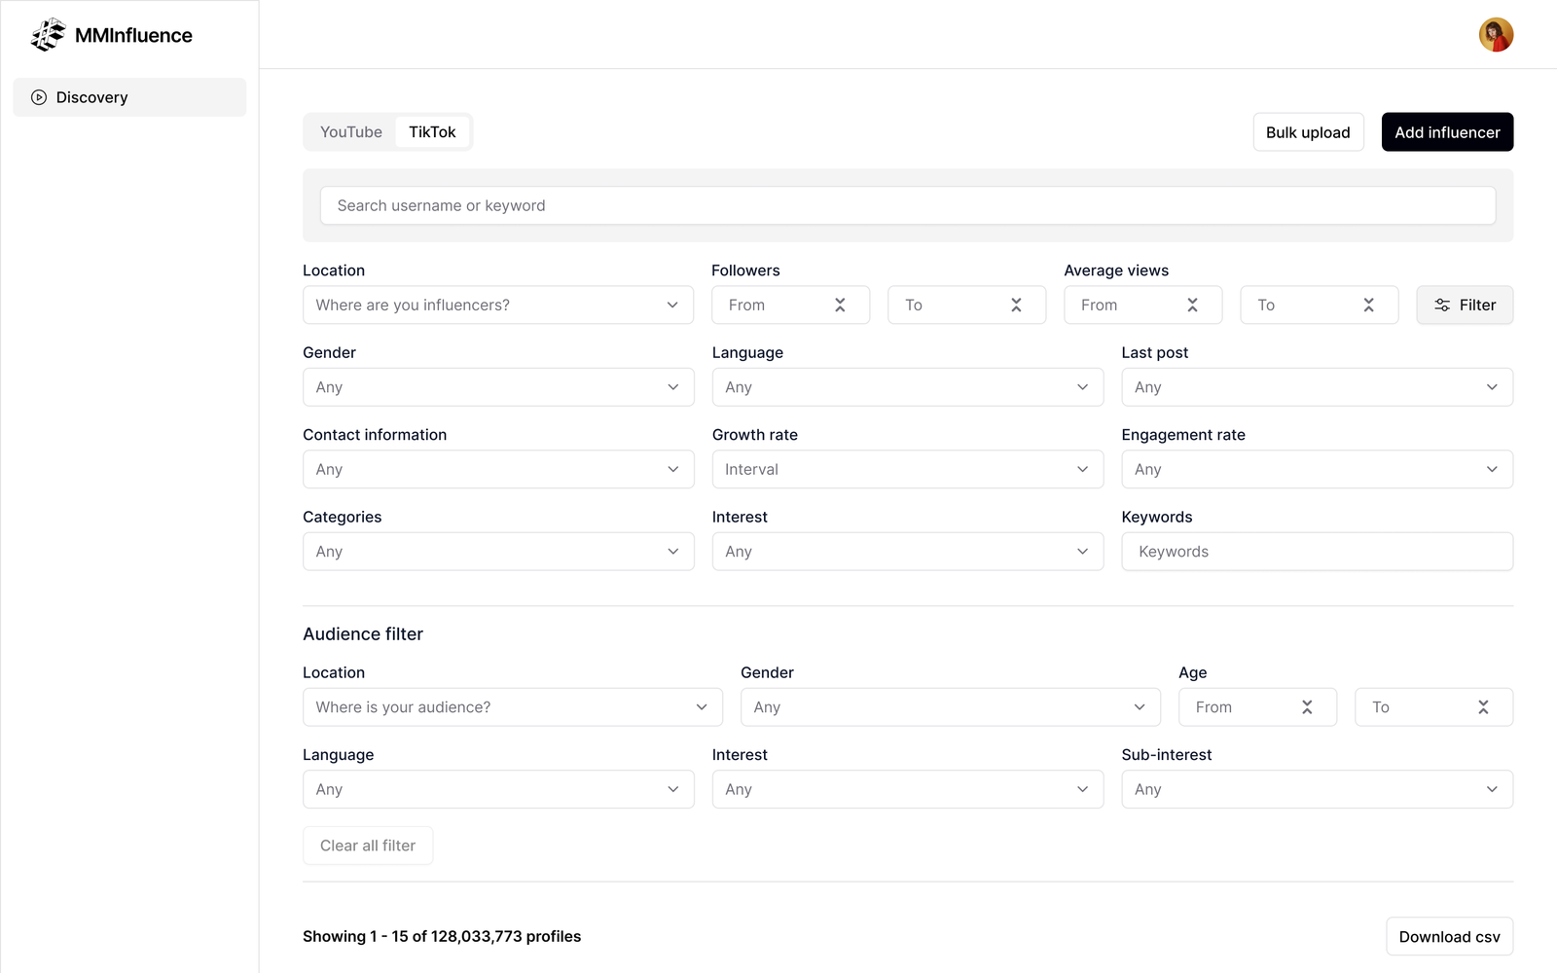Viewport: 1557px width, 973px height.
Task: Click the MMInfluence logo icon
Action: click(48, 35)
